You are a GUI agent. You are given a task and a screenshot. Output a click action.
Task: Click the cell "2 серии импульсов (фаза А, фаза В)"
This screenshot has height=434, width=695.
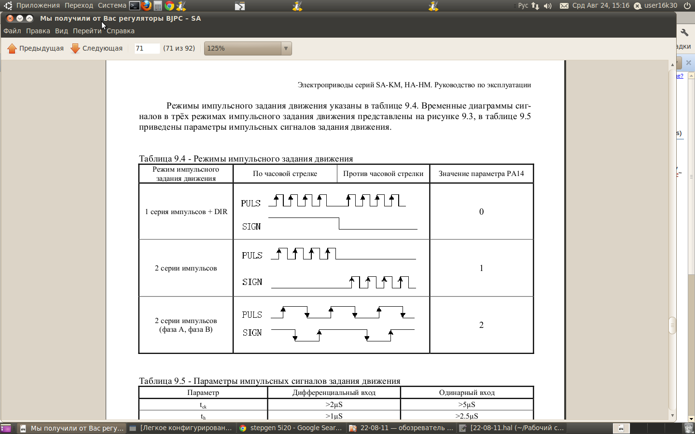[186, 325]
